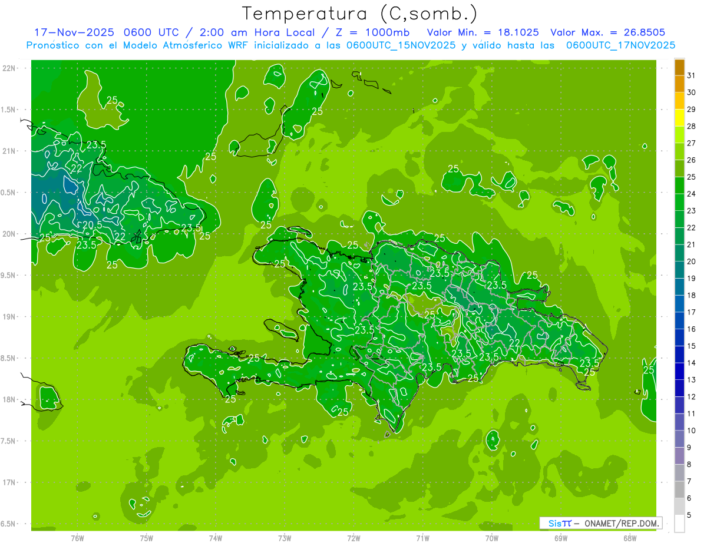Click the colorbar swatch between 20 and 21
The width and height of the screenshot is (707, 546).
pyautogui.click(x=679, y=253)
